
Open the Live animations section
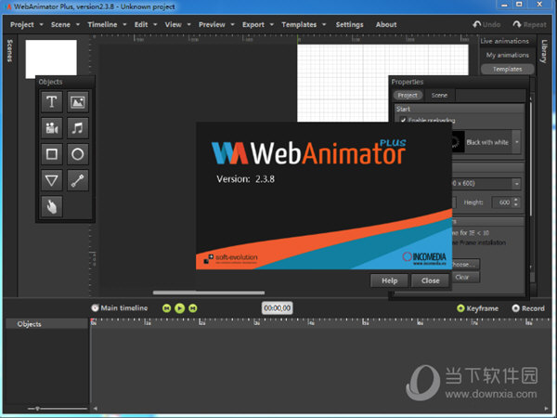504,41
